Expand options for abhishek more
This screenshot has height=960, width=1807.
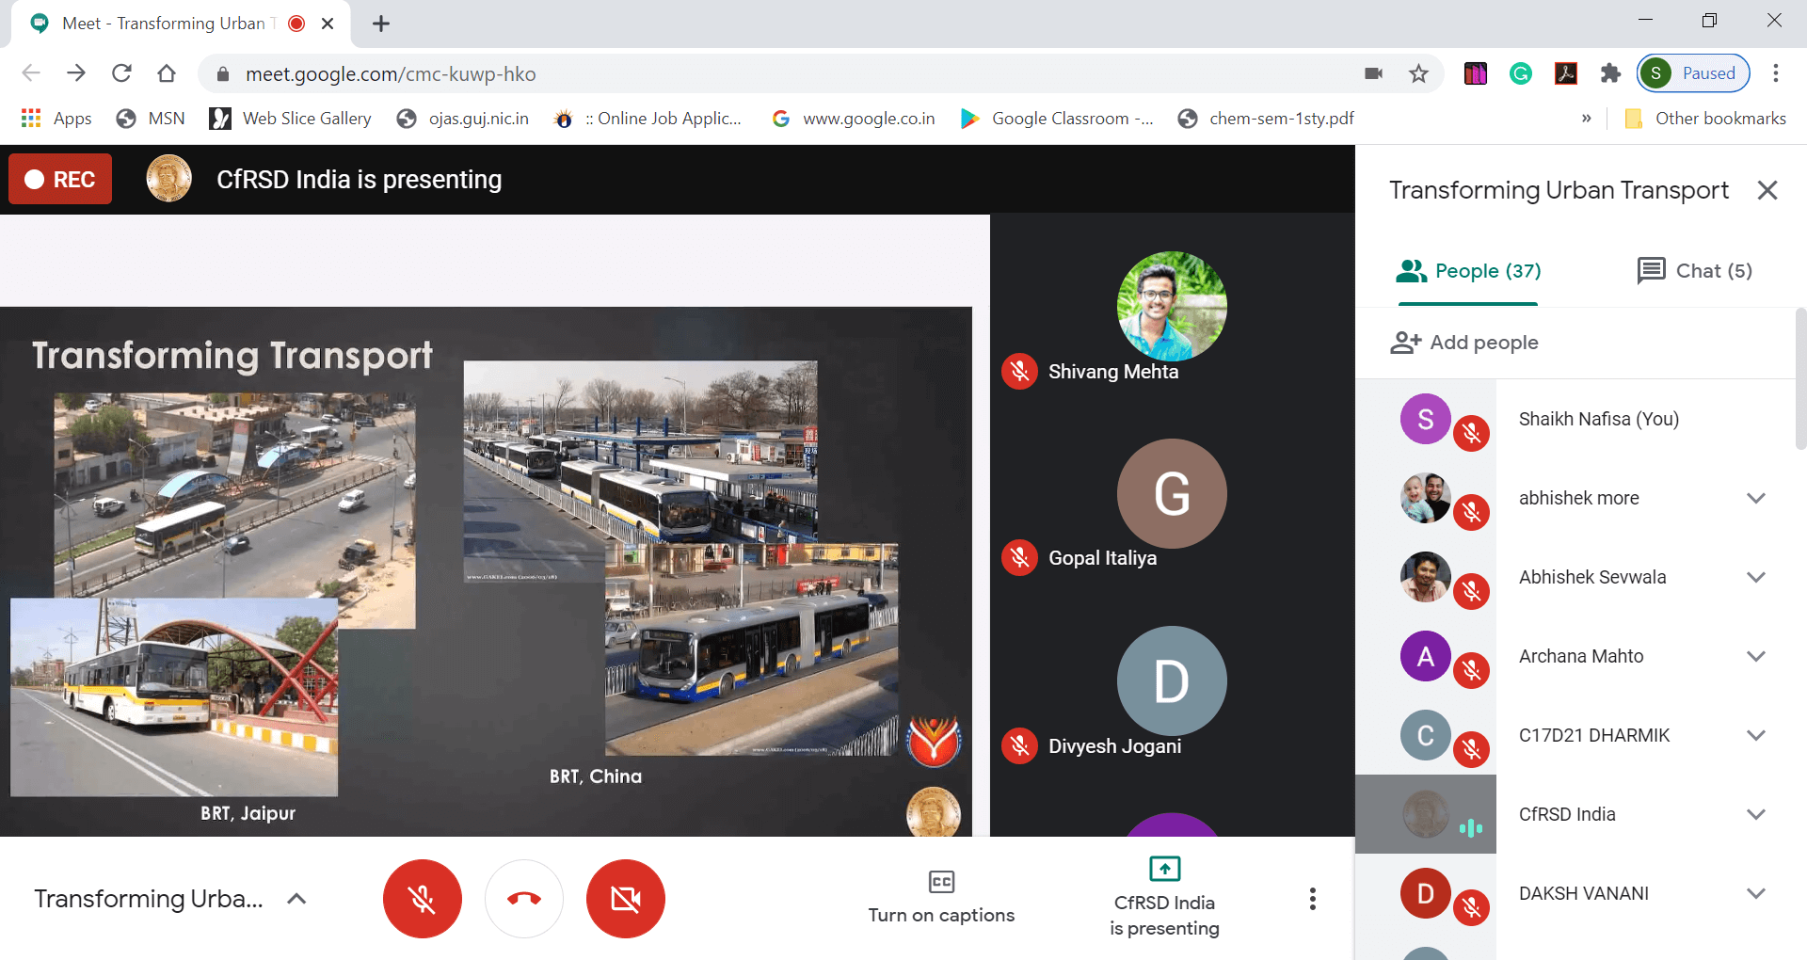(1755, 498)
